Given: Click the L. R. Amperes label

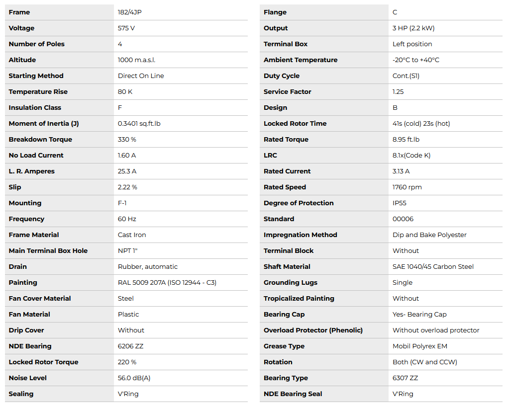Looking at the screenshot, I should 32,171.
